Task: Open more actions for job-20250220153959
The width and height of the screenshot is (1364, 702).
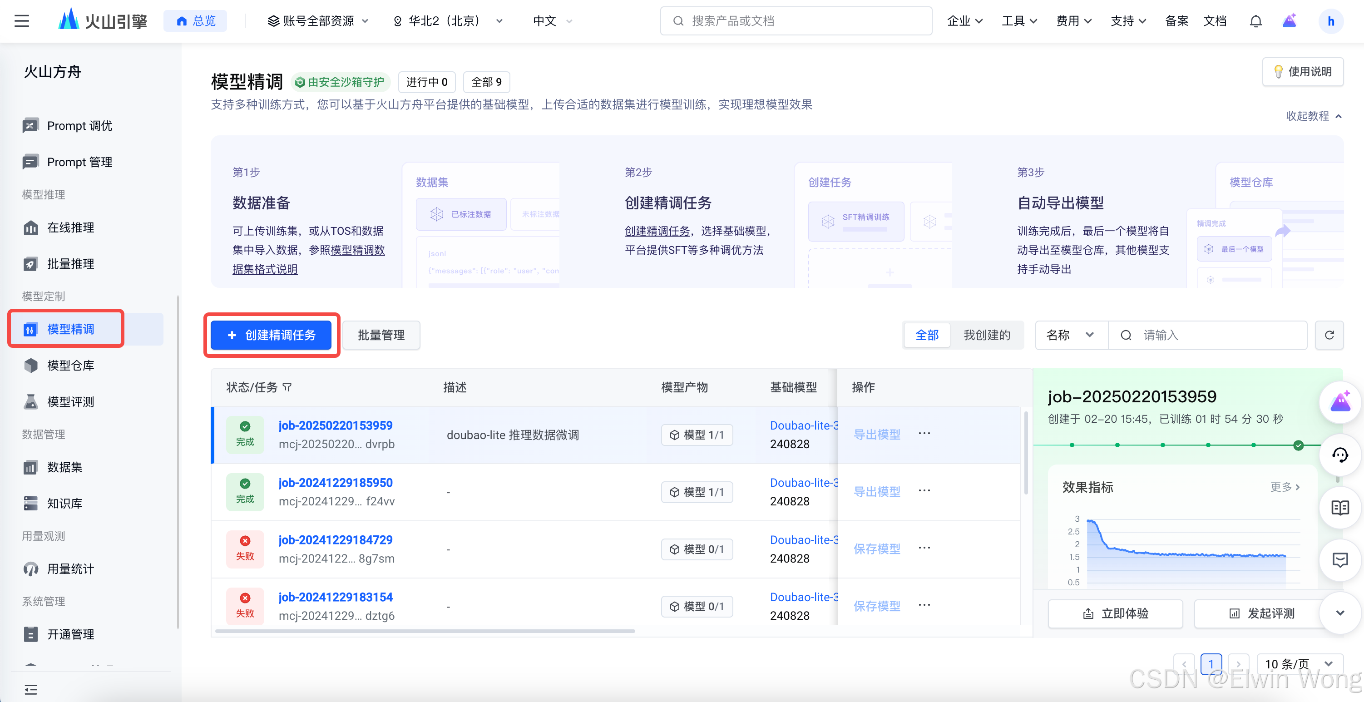Action: coord(924,434)
